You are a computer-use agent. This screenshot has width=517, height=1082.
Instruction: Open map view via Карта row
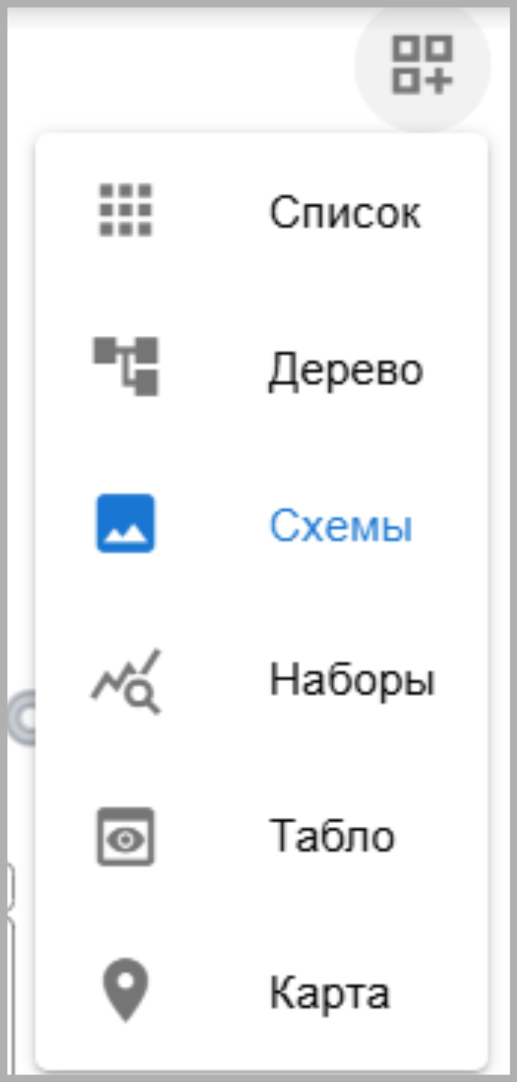[x=262, y=992]
